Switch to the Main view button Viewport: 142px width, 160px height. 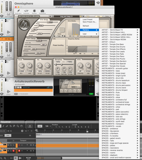99,16
